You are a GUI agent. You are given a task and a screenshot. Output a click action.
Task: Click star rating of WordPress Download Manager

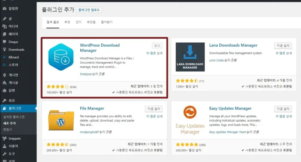[57, 87]
